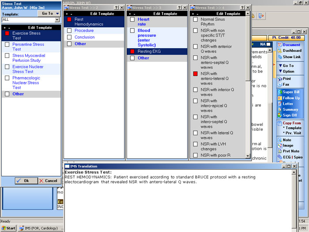Click the Prvt Note page icon
Viewport: 309px width, 232px height.
pos(279,151)
